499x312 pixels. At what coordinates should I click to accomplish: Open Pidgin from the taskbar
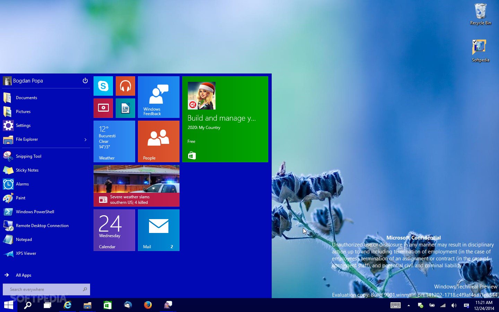pyautogui.click(x=168, y=305)
